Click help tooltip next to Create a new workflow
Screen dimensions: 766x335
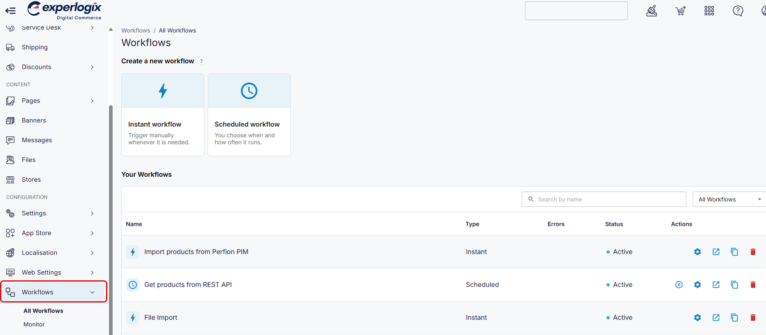(x=201, y=61)
